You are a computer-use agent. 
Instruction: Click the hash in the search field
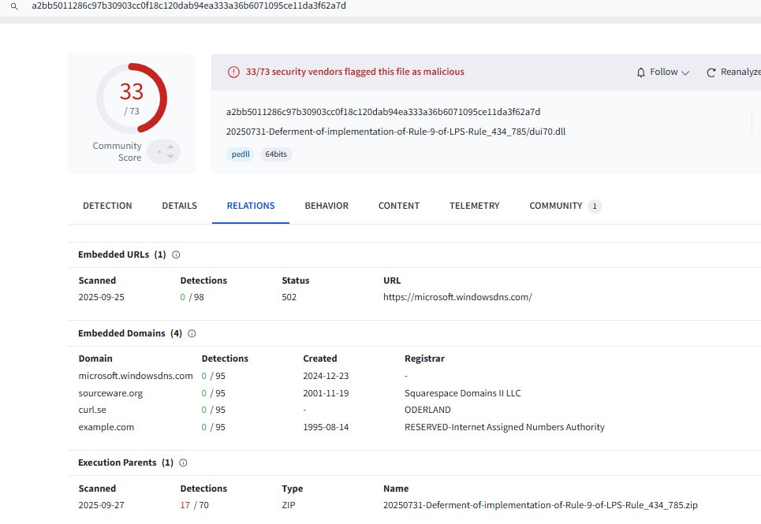click(188, 6)
